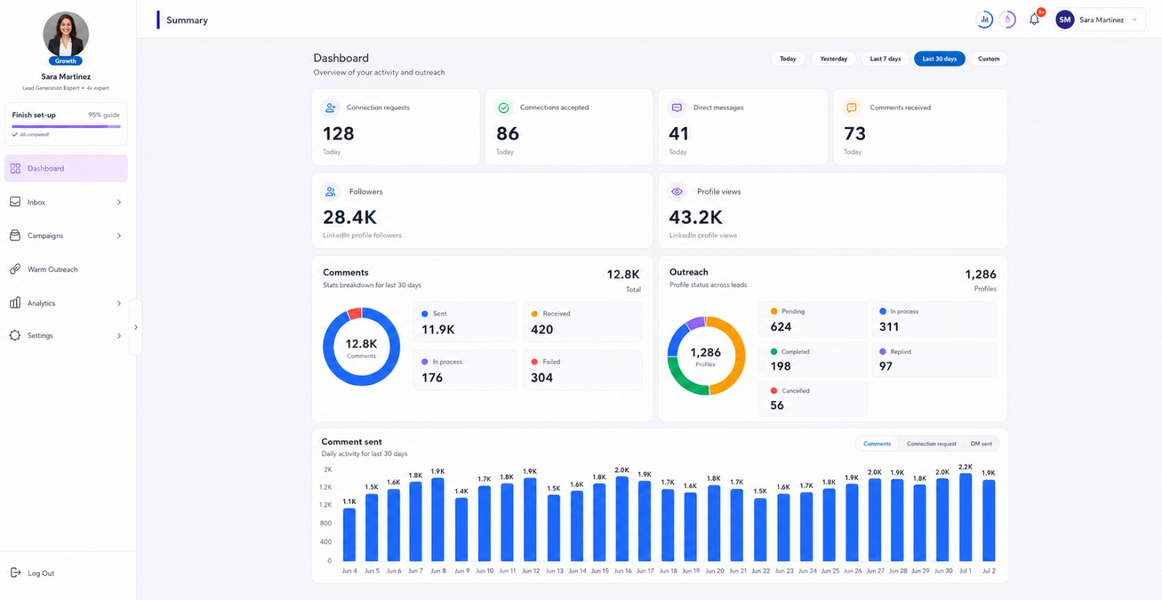The width and height of the screenshot is (1162, 600).
Task: Expand the Settings submenu chevron
Action: pyautogui.click(x=119, y=336)
